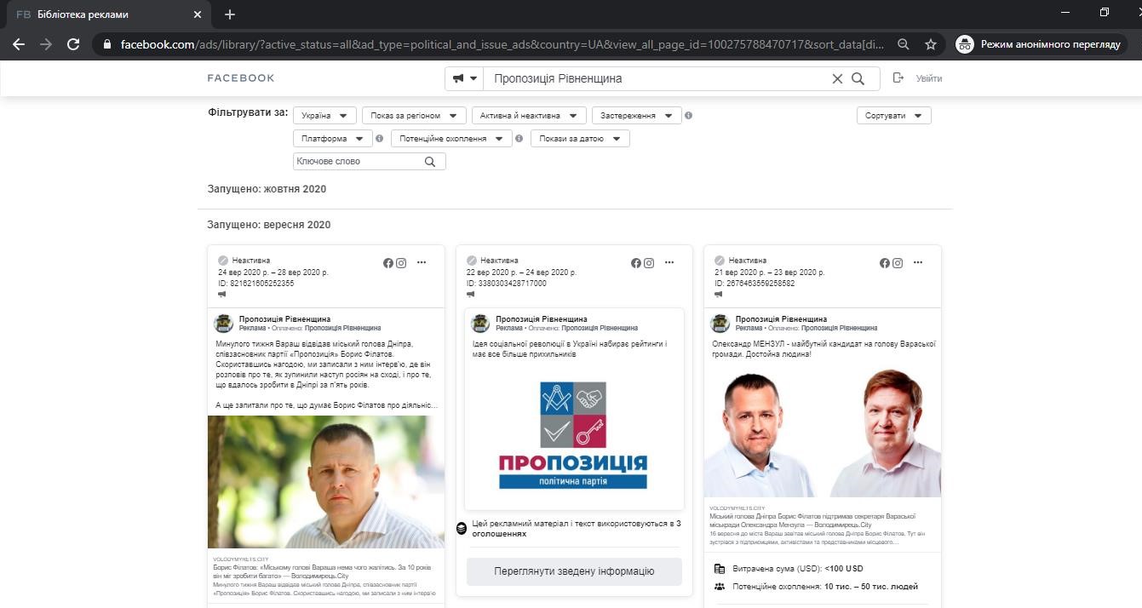Click the Пропозиція Рівненщина search field
The image size is (1142, 608).
pos(656,78)
